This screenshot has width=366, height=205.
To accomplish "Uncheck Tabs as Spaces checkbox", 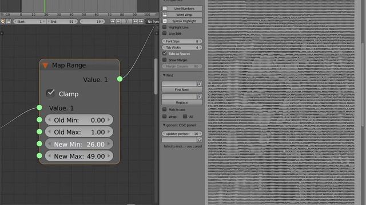I will pos(165,54).
